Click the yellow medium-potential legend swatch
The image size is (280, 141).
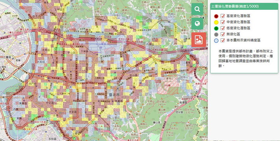pos(216,22)
